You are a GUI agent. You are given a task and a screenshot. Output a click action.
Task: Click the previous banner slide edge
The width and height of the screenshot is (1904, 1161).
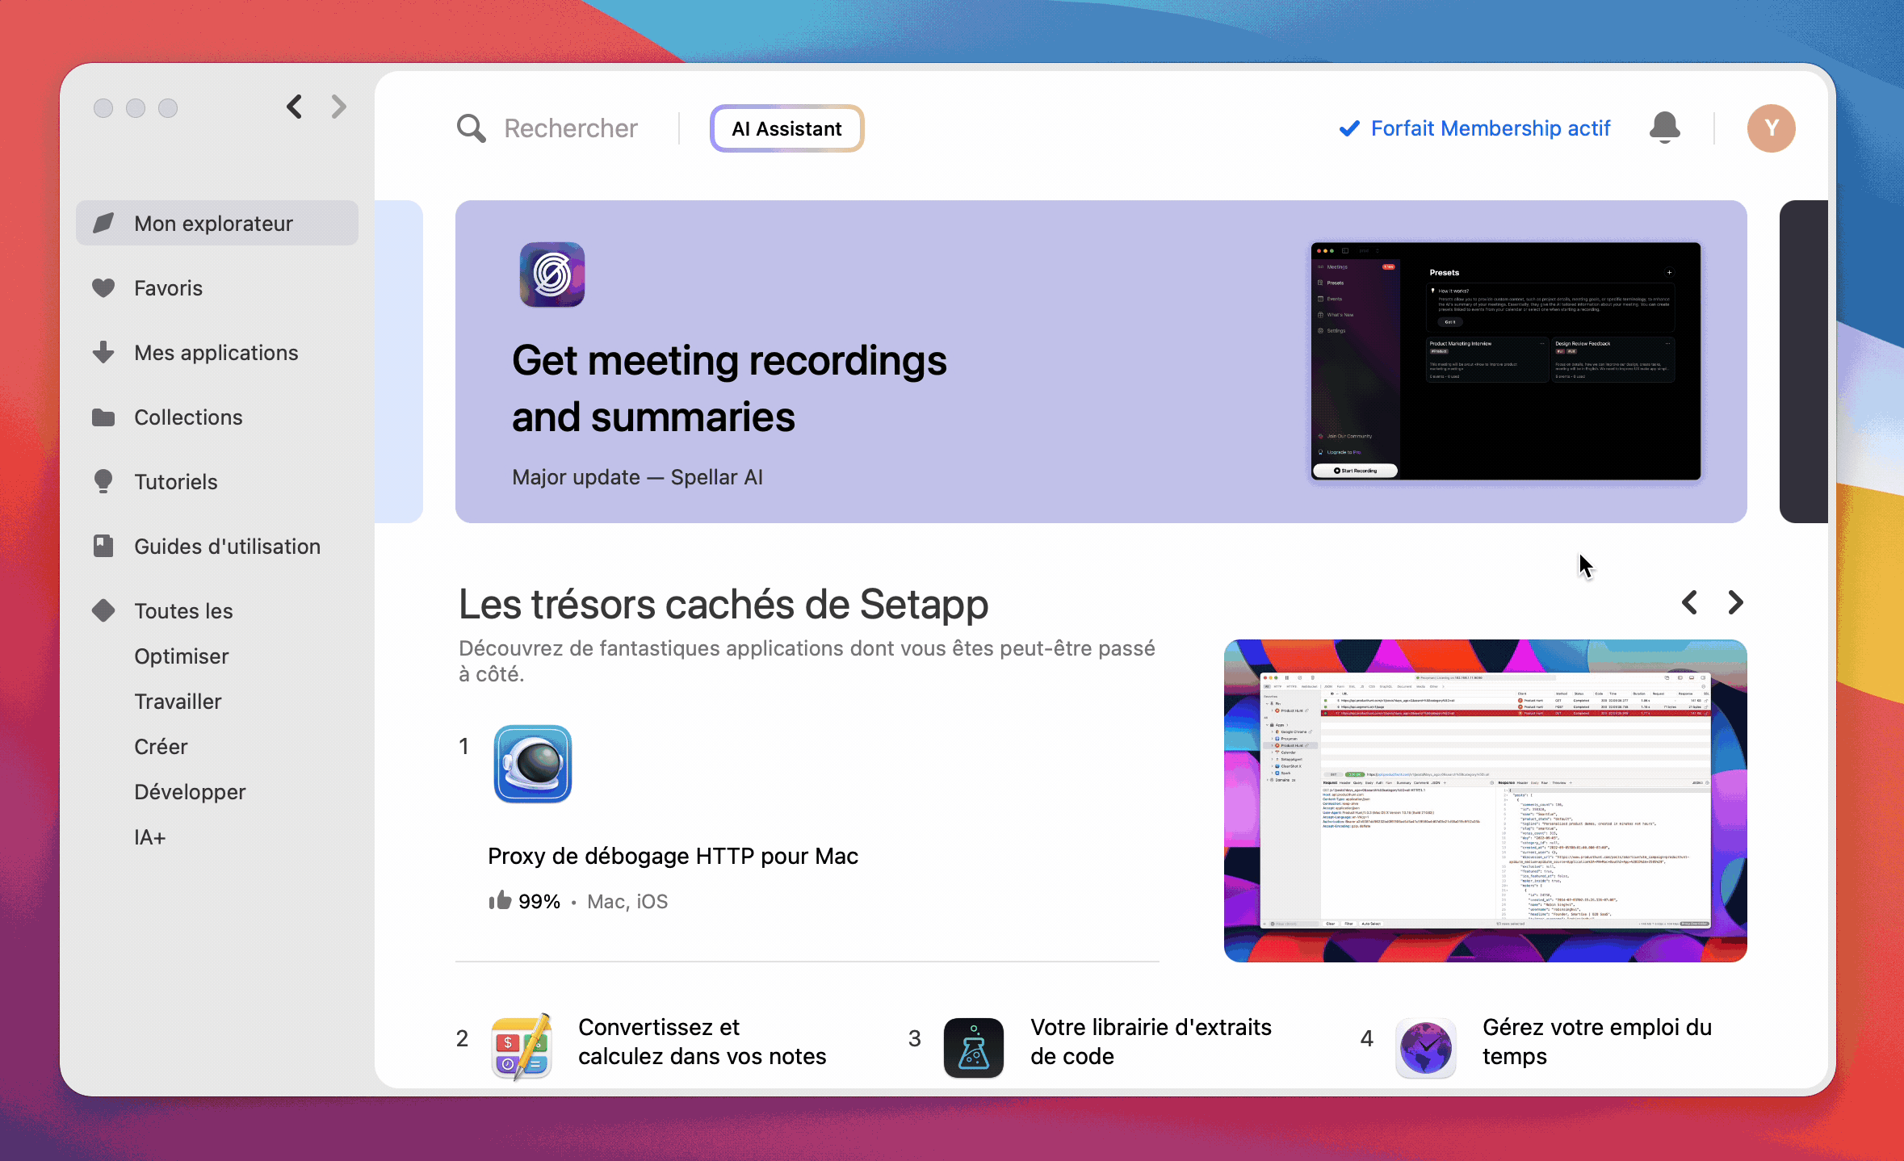[x=399, y=362]
